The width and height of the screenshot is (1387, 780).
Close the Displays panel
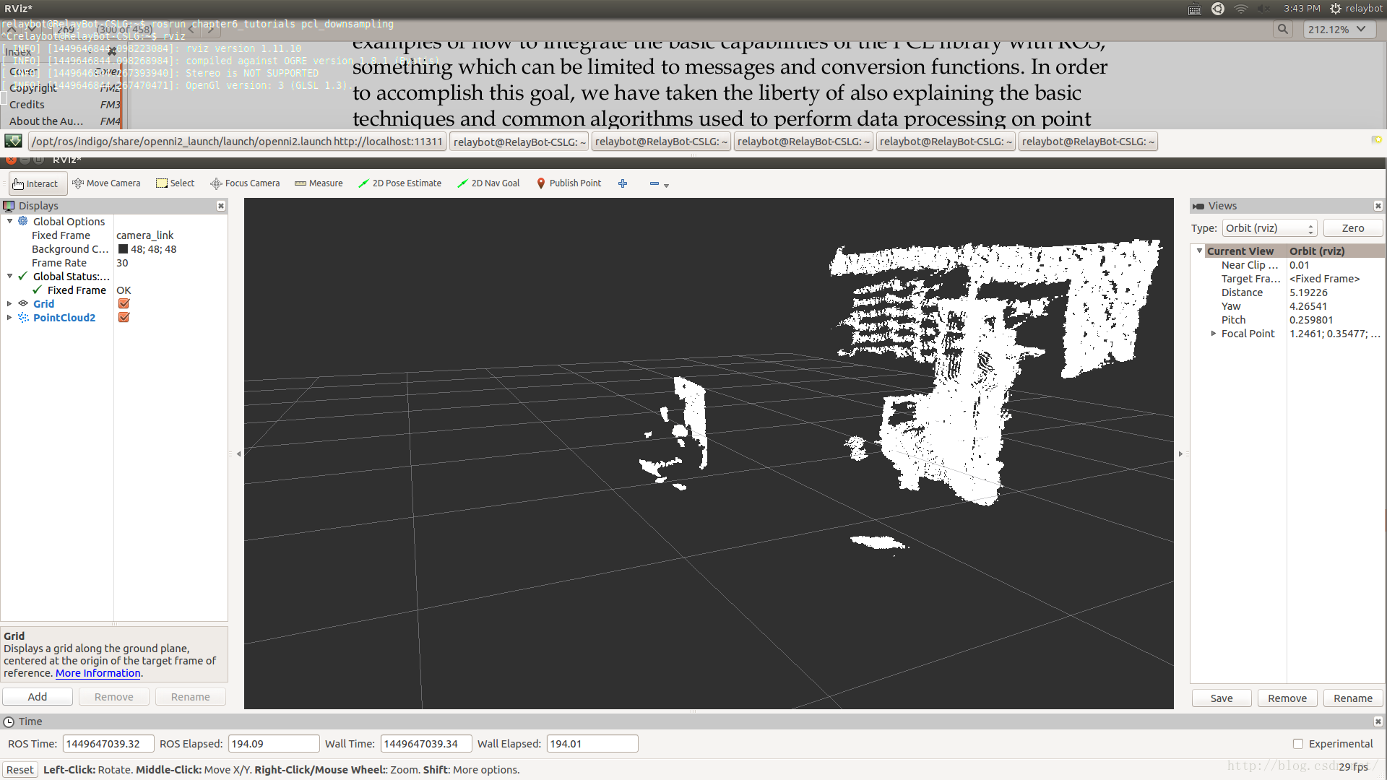click(x=221, y=206)
